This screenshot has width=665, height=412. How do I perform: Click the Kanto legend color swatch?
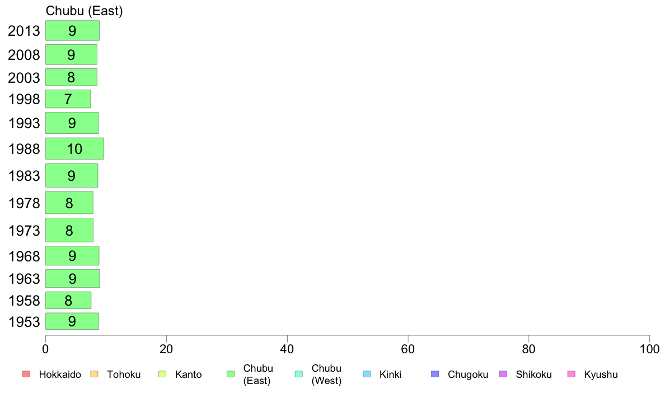click(x=162, y=374)
